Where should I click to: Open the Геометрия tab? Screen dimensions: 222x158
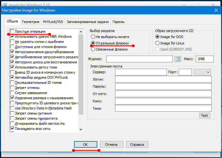pyautogui.click(x=31, y=22)
